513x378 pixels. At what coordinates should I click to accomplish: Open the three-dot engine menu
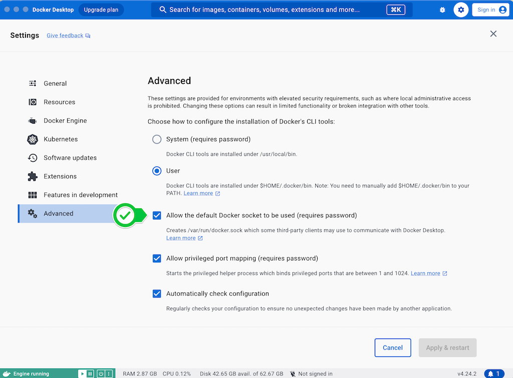[x=109, y=373]
